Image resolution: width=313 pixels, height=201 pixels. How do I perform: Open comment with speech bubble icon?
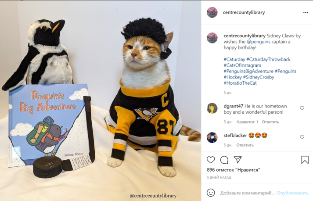coord(224,160)
